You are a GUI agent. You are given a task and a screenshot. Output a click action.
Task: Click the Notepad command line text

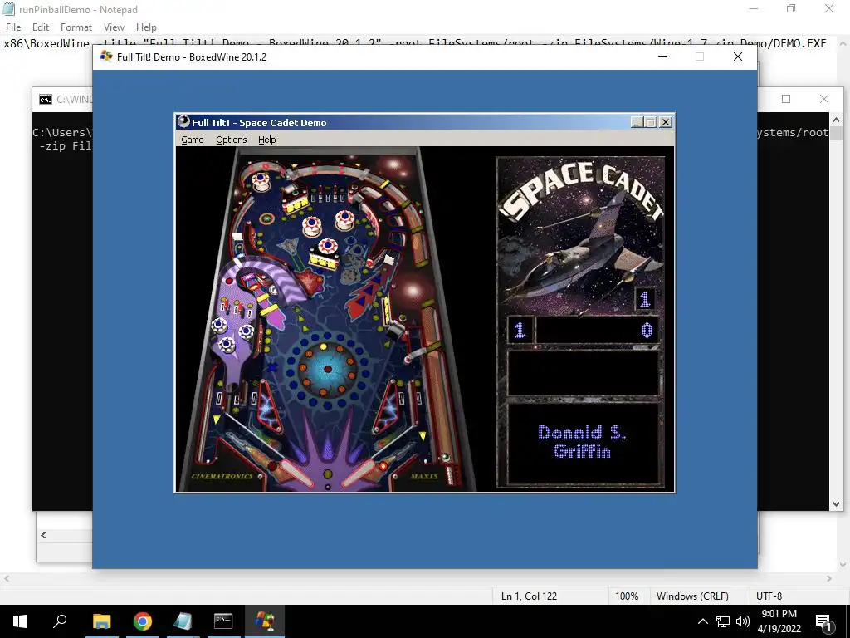coord(415,43)
